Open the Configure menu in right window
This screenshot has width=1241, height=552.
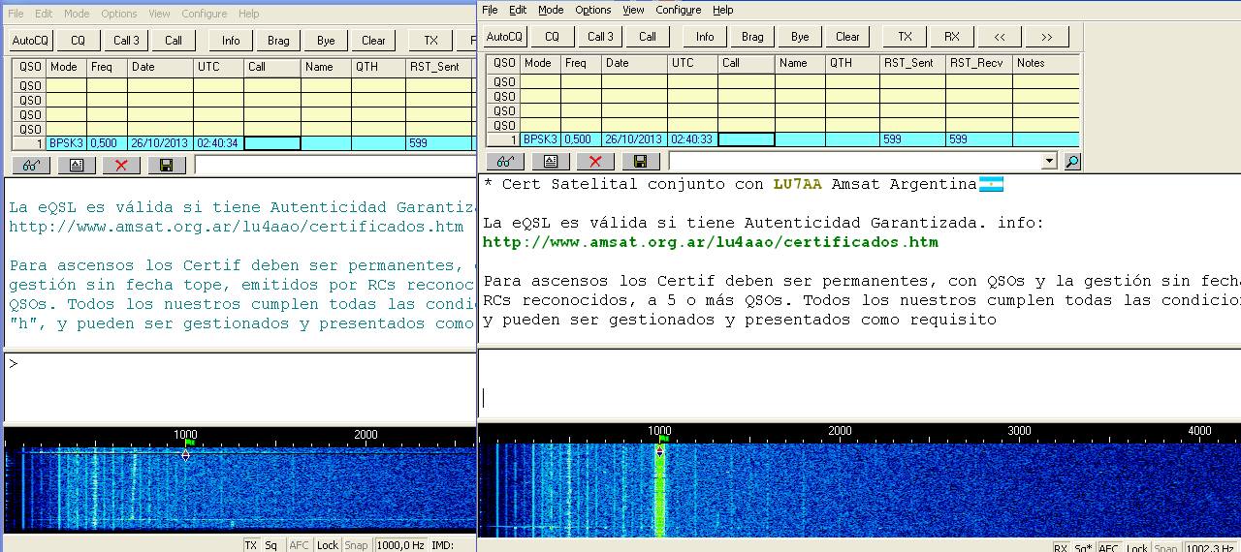(678, 10)
